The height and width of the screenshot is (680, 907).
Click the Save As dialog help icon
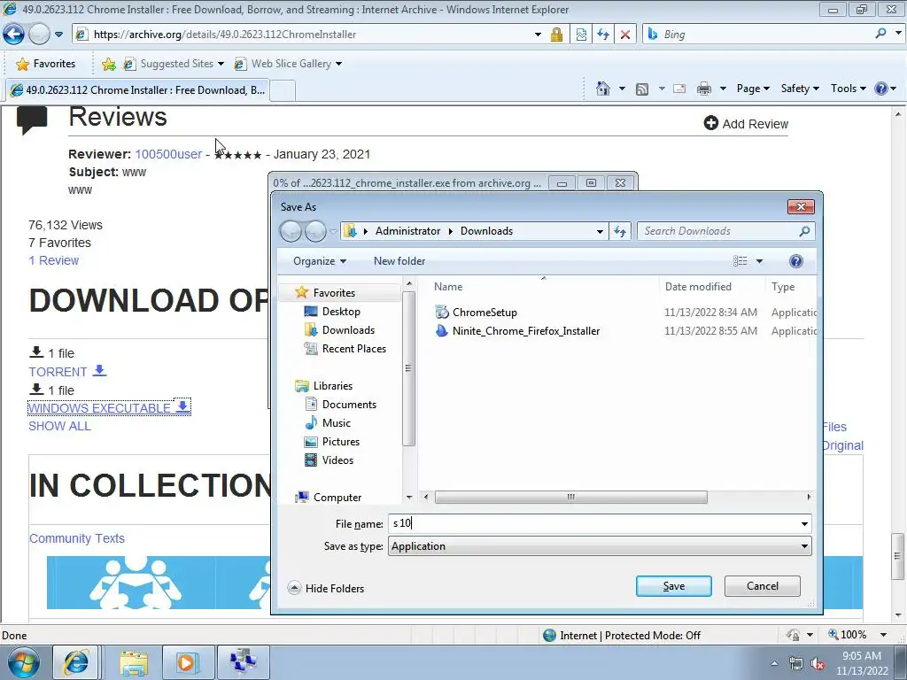tap(796, 261)
